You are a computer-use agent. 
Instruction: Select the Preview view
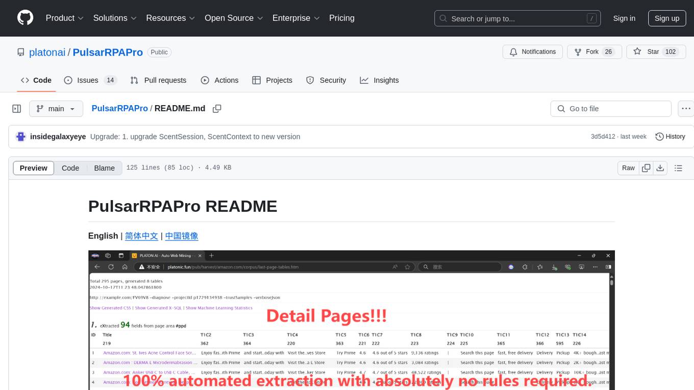tap(34, 168)
